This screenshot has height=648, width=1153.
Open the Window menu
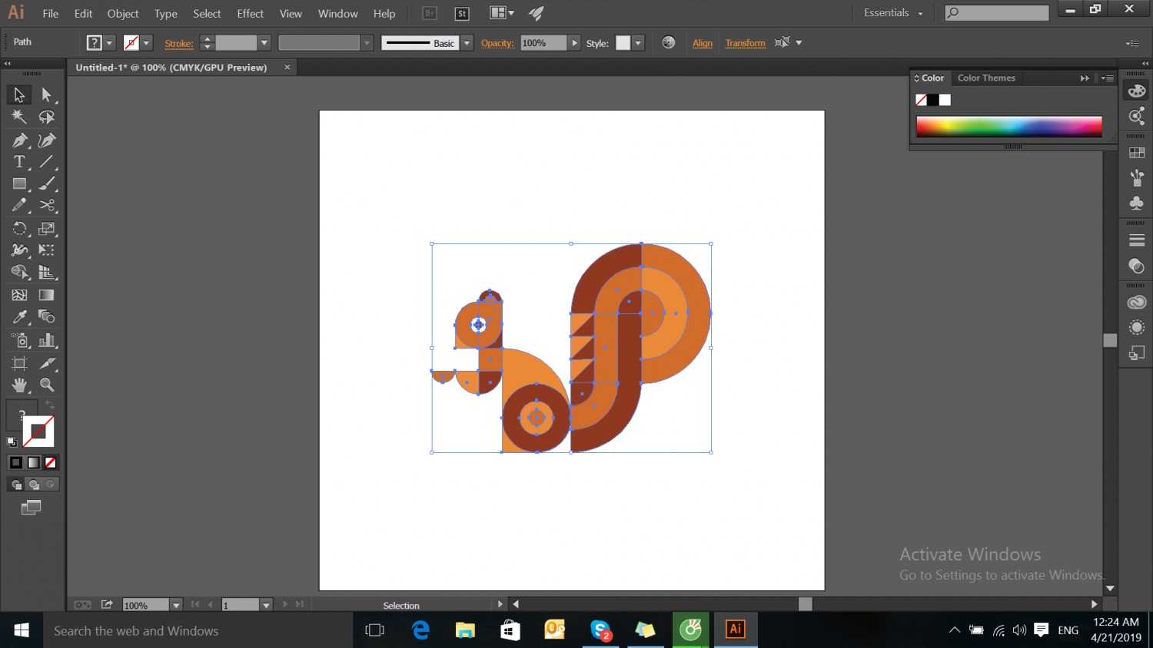click(337, 14)
